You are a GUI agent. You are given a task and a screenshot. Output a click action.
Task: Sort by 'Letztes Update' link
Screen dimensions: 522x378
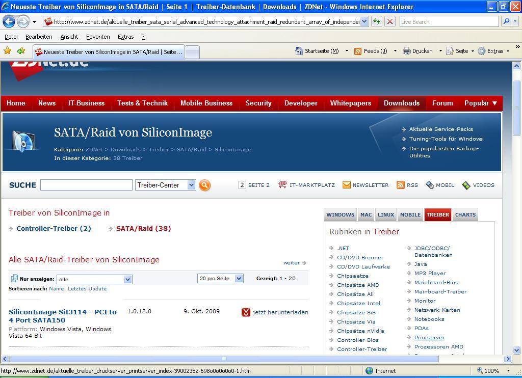(x=87, y=289)
